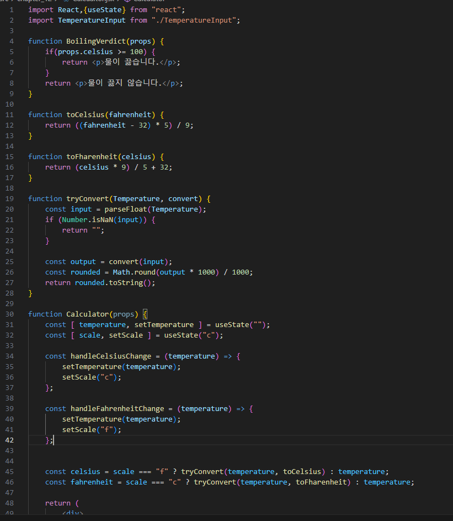The height and width of the screenshot is (521, 453).
Task: Click toString on line 27
Action: [x=126, y=283]
